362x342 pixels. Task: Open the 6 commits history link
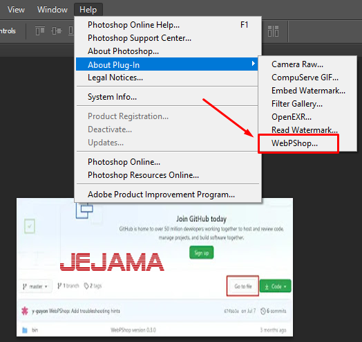tap(274, 312)
